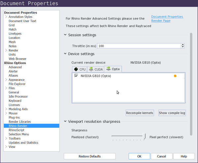This screenshot has width=198, height=163.
Task: Collapse Viewport resolution sharpness section
Action: (65, 121)
